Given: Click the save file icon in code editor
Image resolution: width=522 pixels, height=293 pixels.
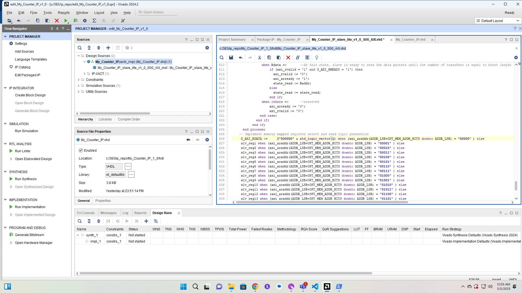Looking at the screenshot, I should [x=231, y=58].
